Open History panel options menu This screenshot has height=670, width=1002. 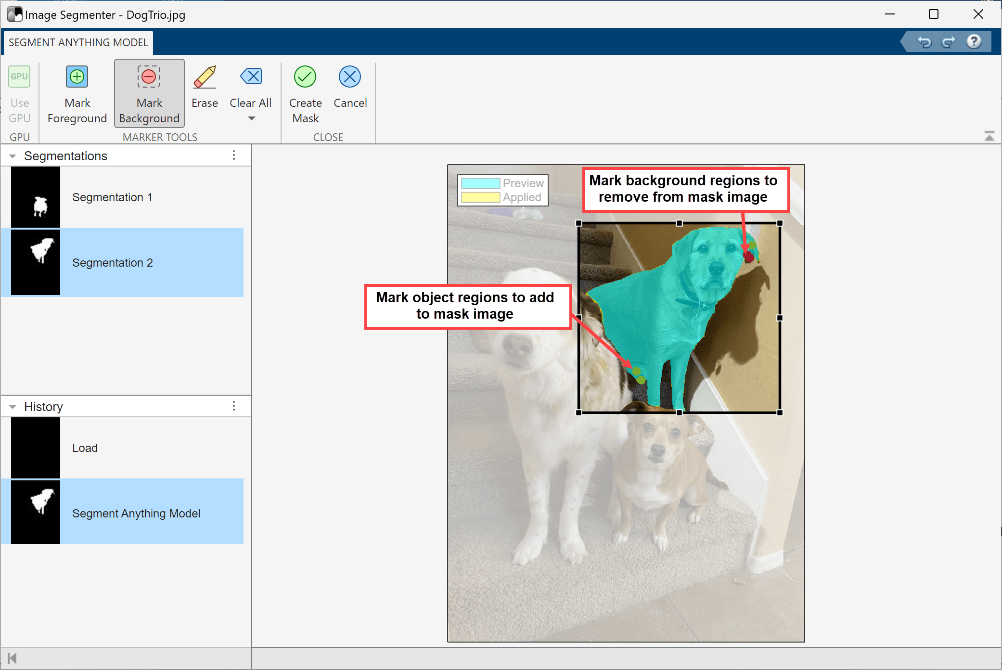coord(234,406)
